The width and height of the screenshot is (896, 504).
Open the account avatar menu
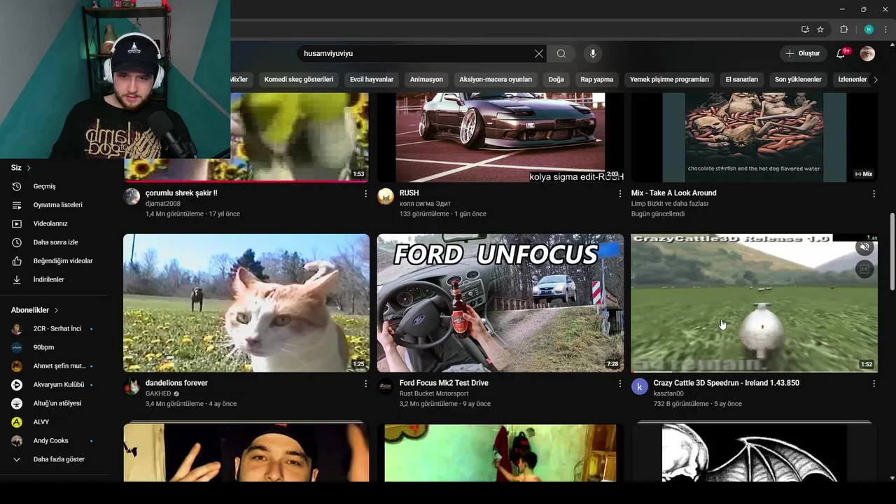pos(867,54)
